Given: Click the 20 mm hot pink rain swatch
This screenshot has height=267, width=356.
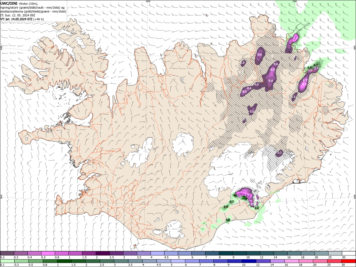Looking at the screenshot, I should pos(320,261).
